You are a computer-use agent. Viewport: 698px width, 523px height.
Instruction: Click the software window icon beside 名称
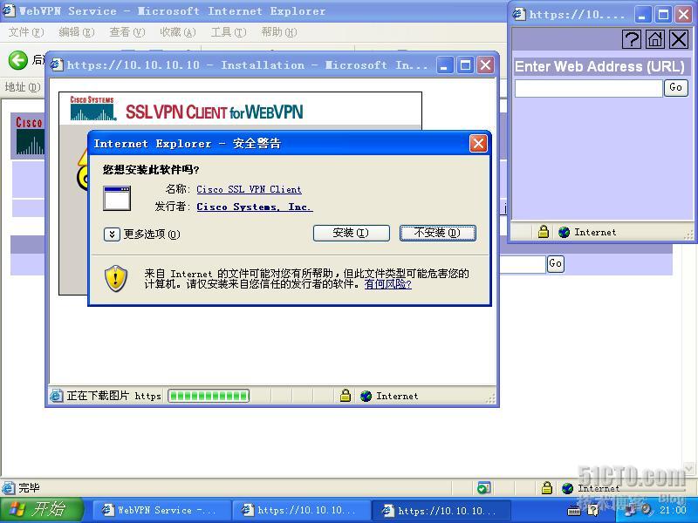tap(117, 199)
